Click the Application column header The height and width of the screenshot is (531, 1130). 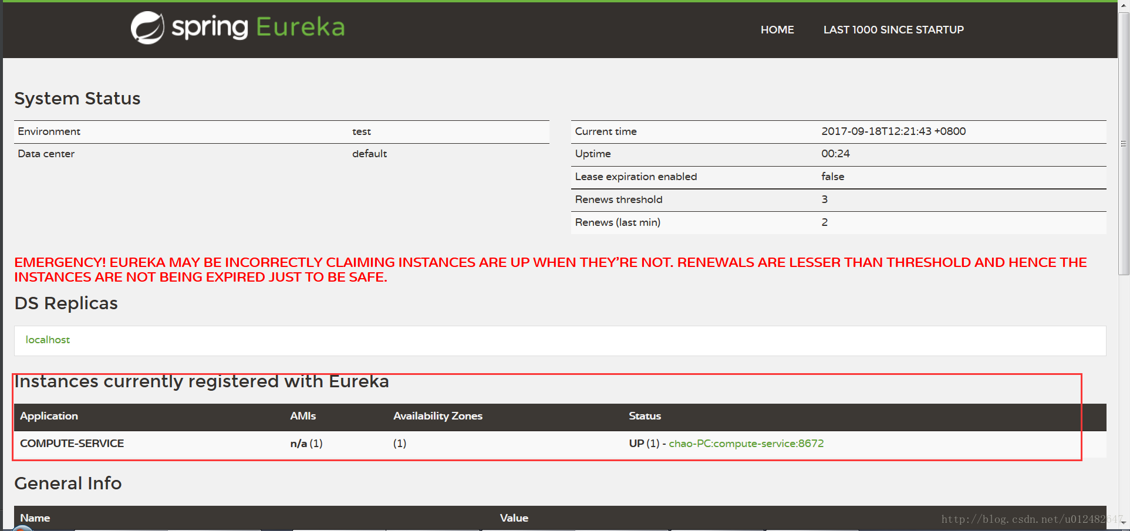(x=49, y=416)
